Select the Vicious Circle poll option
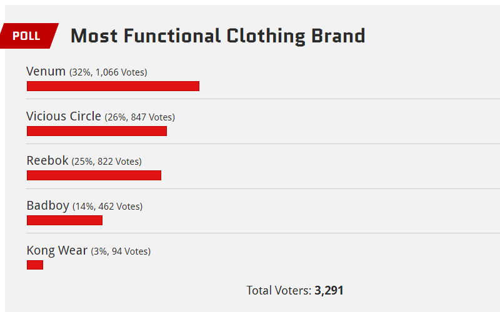The width and height of the screenshot is (500, 312). (64, 116)
